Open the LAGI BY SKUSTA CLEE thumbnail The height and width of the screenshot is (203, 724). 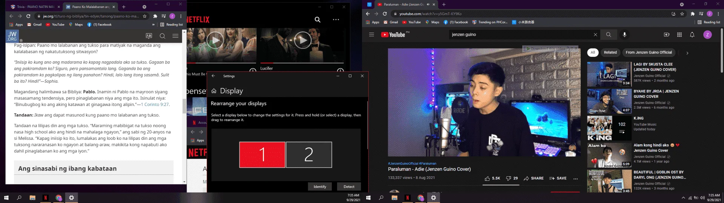tap(609, 75)
